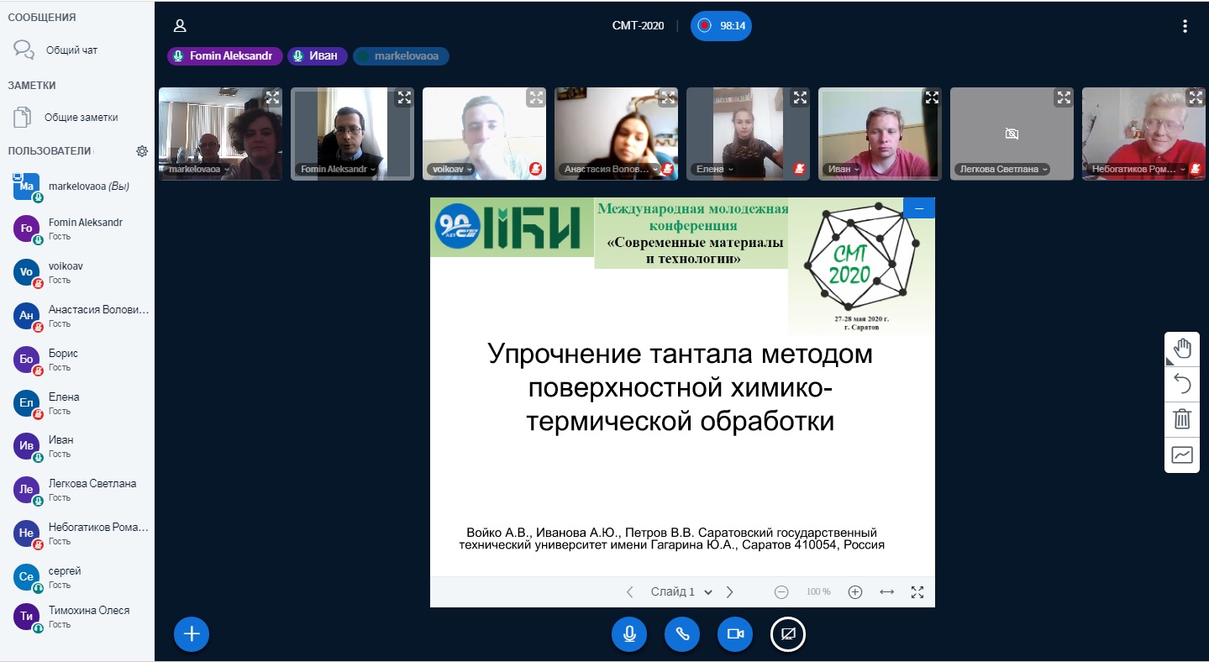Mute the microphone
Viewport: 1209px width, 662px height.
point(629,634)
